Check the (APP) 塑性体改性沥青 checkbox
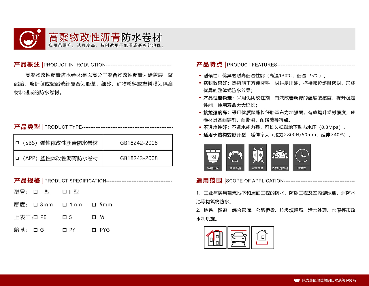Screen dimensions: 369x286 (17, 158)
